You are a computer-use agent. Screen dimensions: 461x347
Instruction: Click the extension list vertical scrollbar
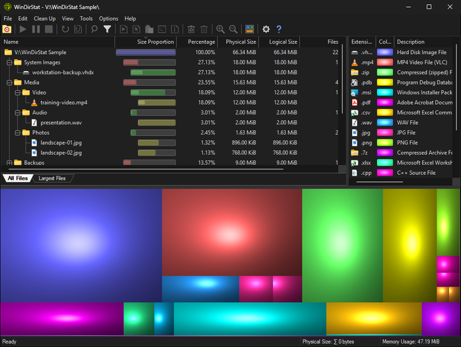click(456, 87)
